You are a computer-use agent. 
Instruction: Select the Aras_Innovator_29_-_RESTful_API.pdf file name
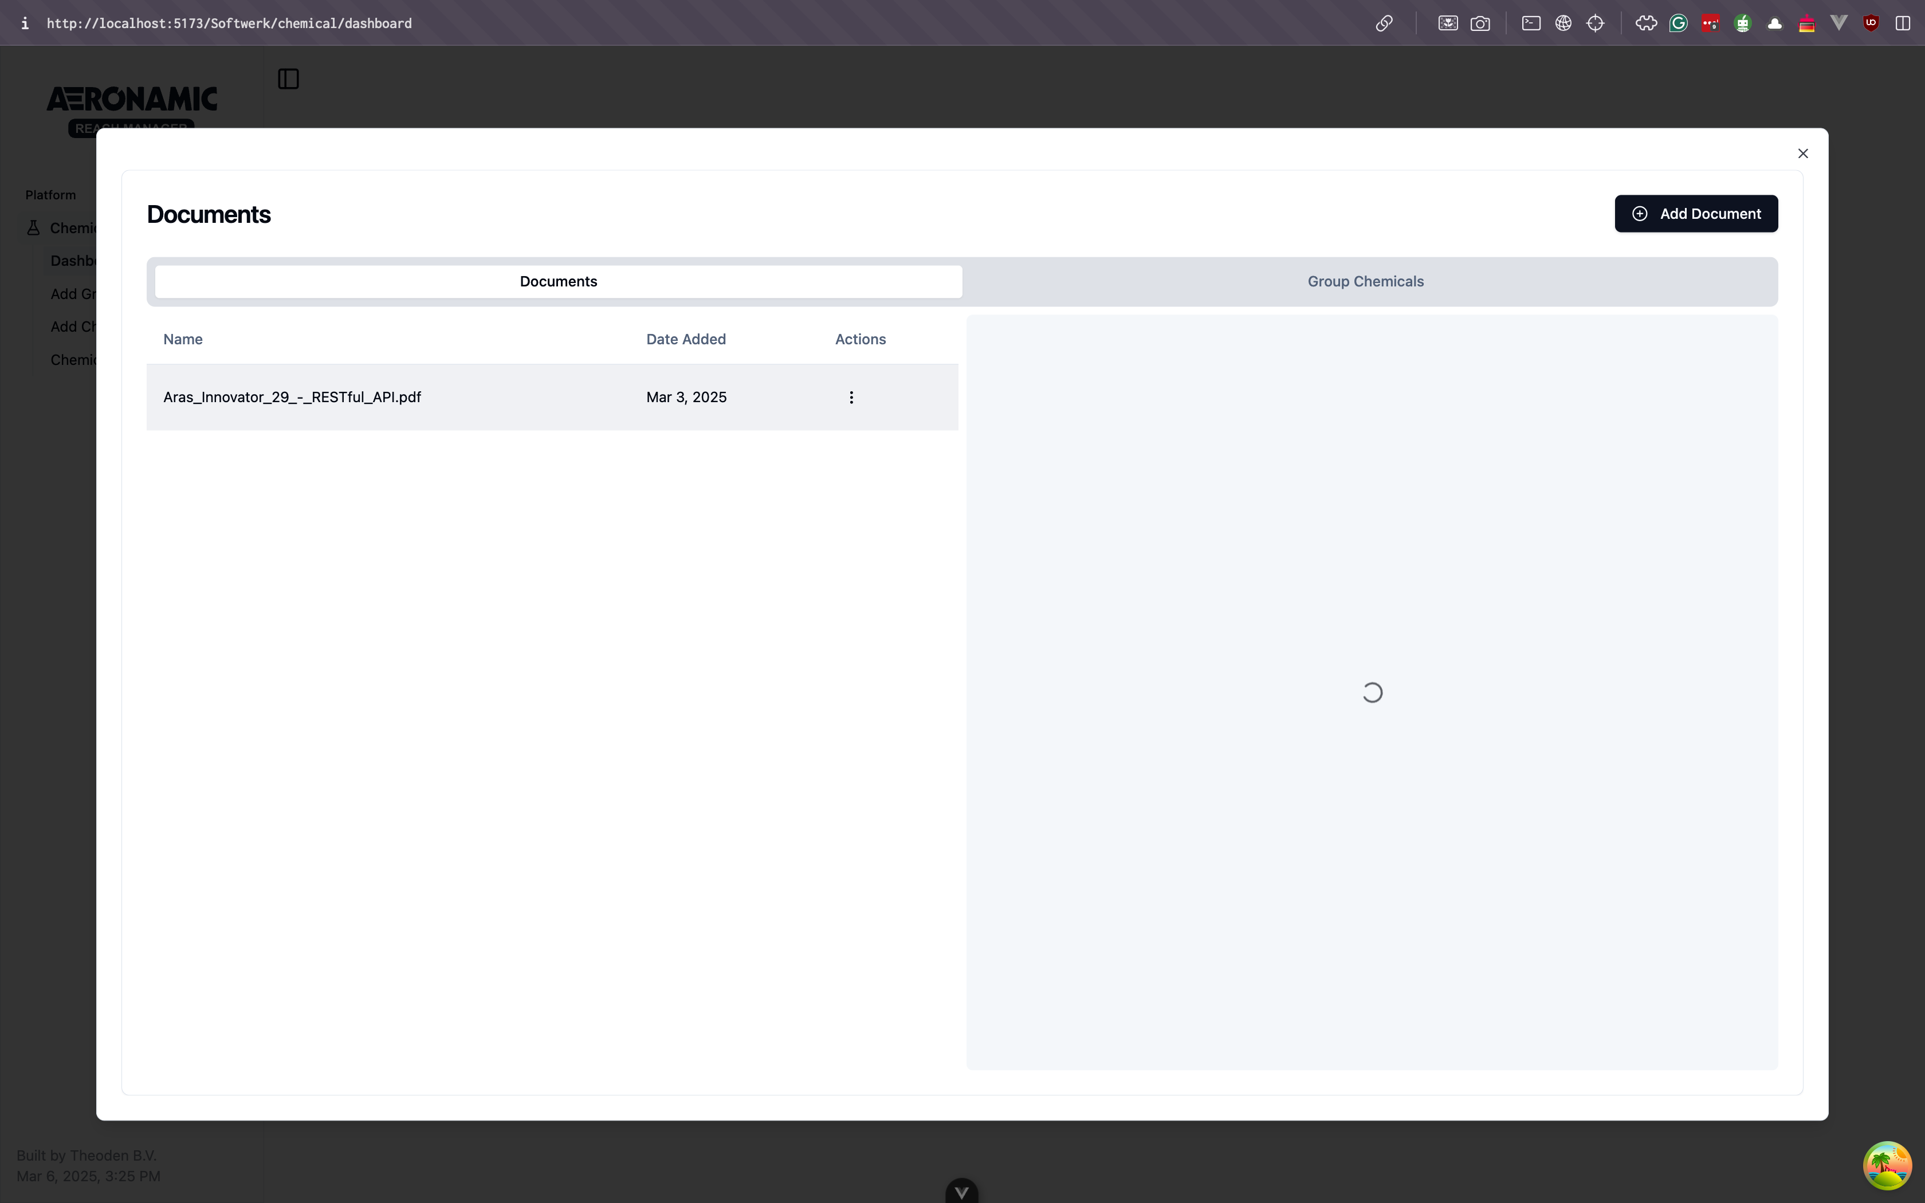292,397
